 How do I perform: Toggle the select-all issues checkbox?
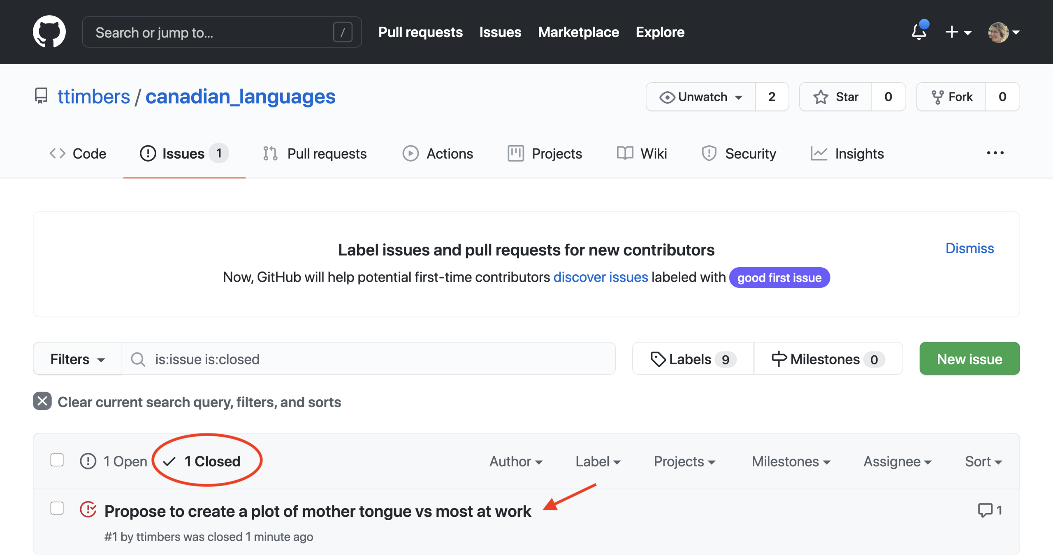pyautogui.click(x=57, y=460)
